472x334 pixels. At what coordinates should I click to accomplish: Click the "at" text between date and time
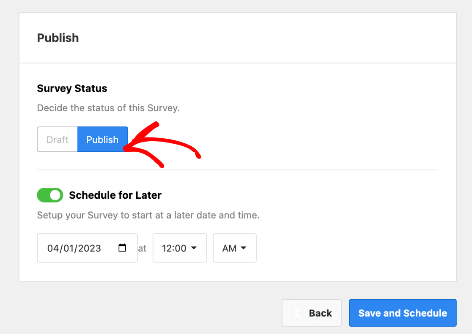click(142, 249)
